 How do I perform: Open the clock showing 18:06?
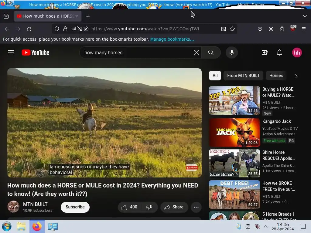tap(283, 226)
